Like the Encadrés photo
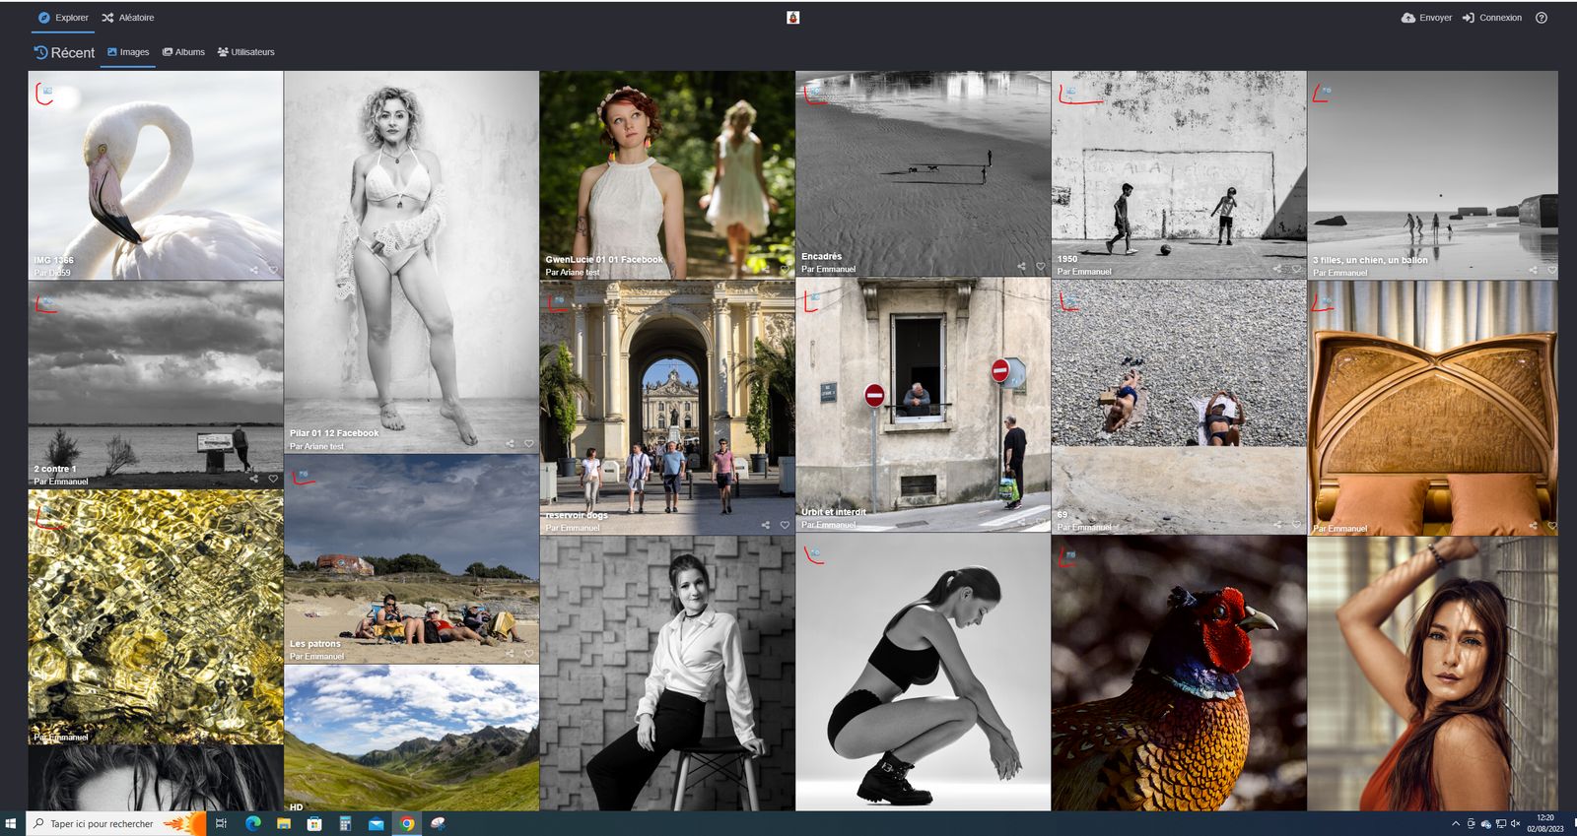Screen dimensions: 1577x836 pyautogui.click(x=1040, y=266)
